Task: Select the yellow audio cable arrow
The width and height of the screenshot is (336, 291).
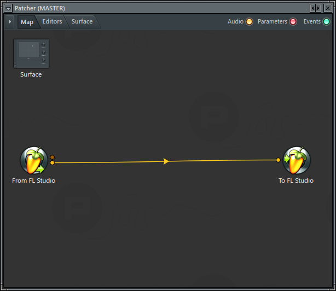Action: click(166, 161)
